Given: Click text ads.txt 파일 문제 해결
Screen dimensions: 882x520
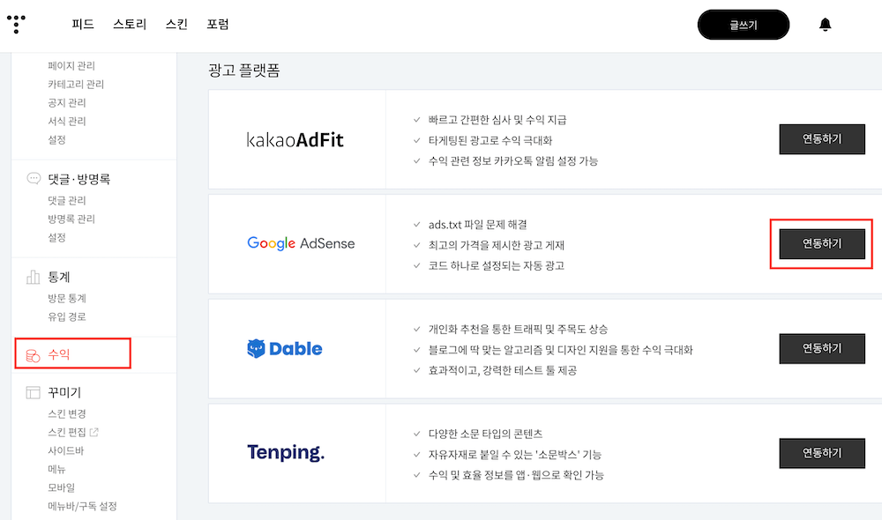Looking at the screenshot, I should (x=477, y=225).
